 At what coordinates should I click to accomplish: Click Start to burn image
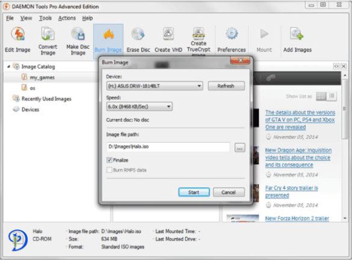[194, 192]
